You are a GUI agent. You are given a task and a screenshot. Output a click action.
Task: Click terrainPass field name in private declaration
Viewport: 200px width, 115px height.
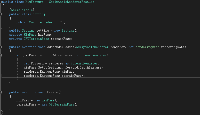coord(61,39)
